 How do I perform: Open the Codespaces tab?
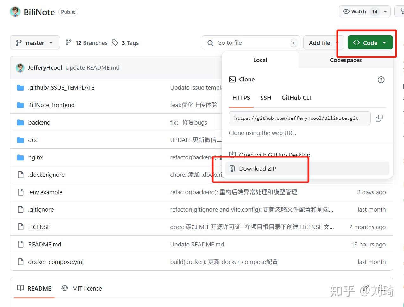tap(345, 60)
